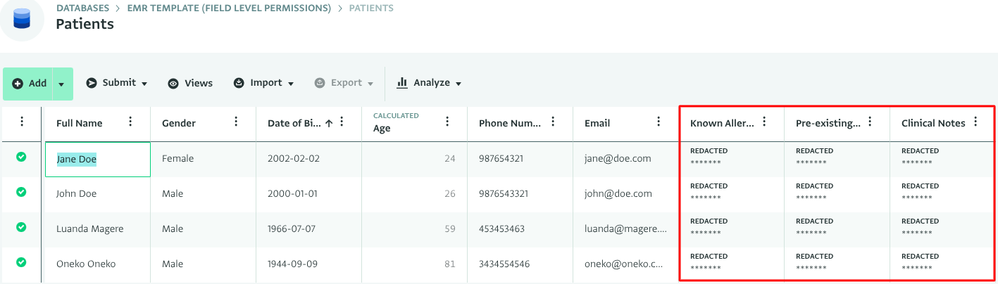The image size is (998, 284).
Task: Open Email column three-dot menu
Action: click(659, 122)
